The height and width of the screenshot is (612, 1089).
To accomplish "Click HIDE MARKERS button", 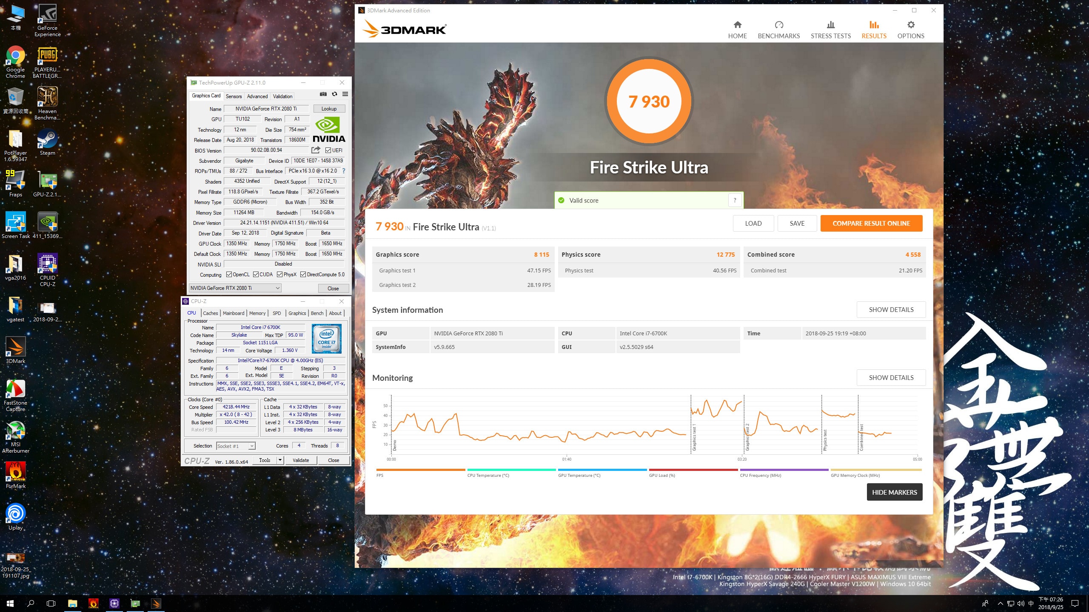I will coord(894,492).
